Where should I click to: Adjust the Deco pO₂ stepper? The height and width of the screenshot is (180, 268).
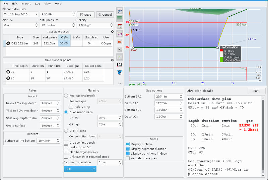pos(181,117)
